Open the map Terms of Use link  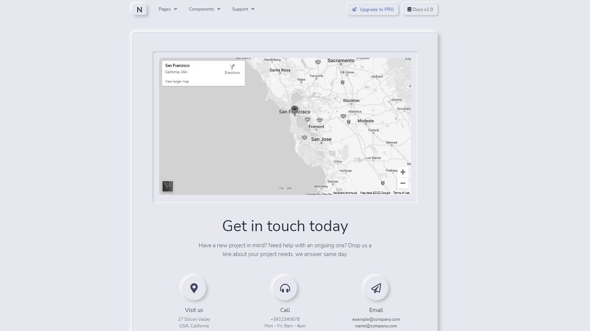[x=401, y=193]
